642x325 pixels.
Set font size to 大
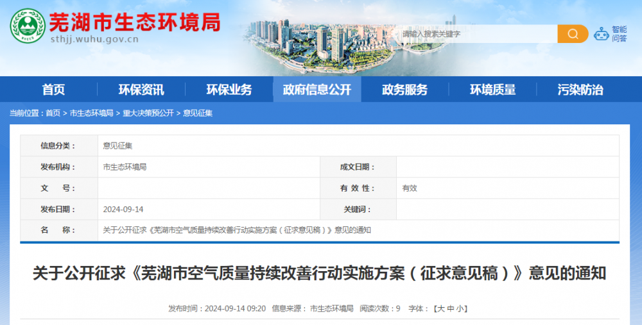[440, 308]
